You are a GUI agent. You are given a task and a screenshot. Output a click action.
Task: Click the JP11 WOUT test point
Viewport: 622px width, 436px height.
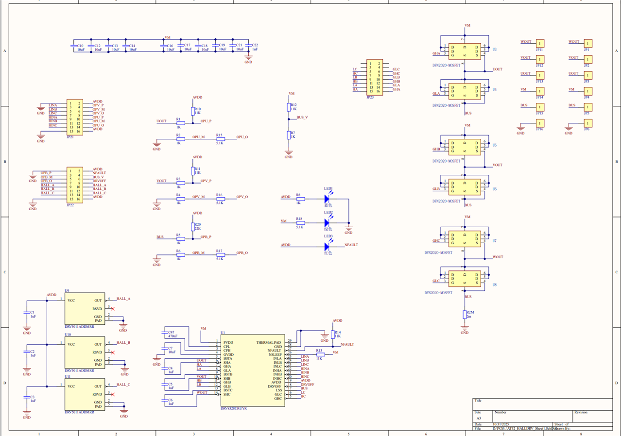540,44
